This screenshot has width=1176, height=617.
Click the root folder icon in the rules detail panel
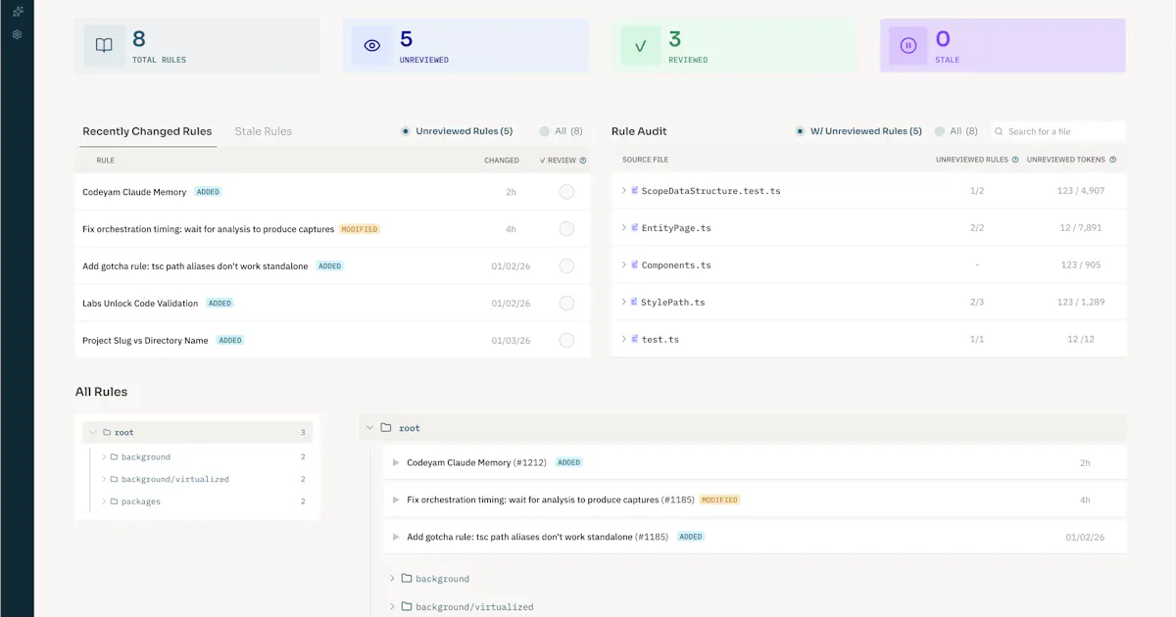386,428
